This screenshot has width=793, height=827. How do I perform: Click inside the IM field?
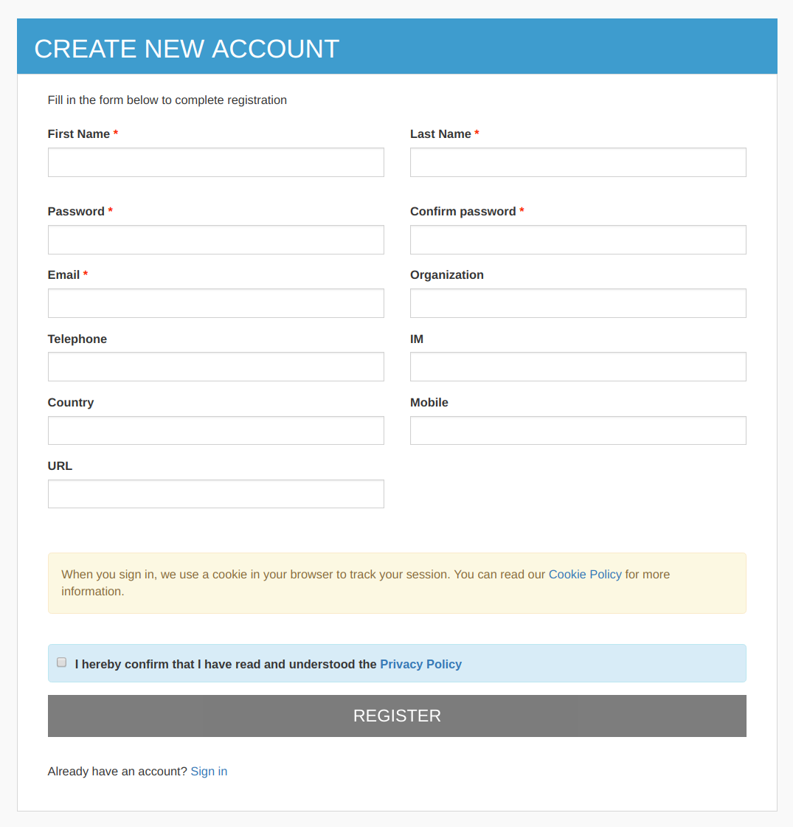click(x=578, y=367)
